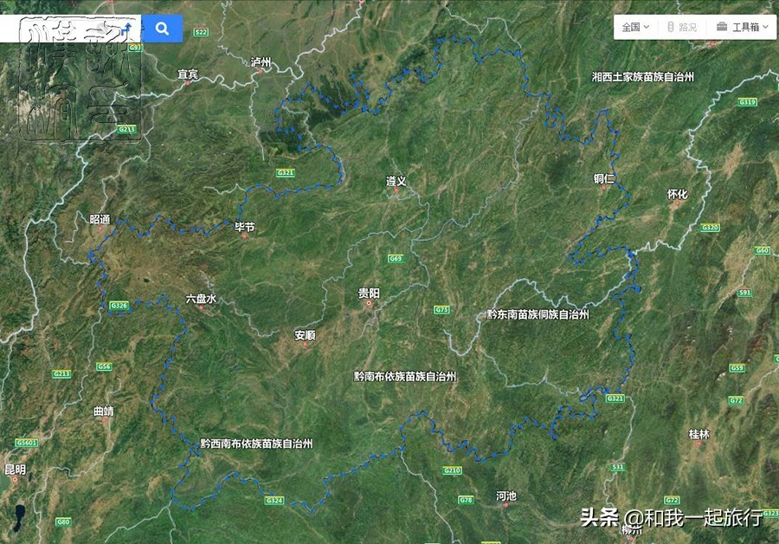Click the 黔南布依族苗族自治州 label

[x=405, y=377]
